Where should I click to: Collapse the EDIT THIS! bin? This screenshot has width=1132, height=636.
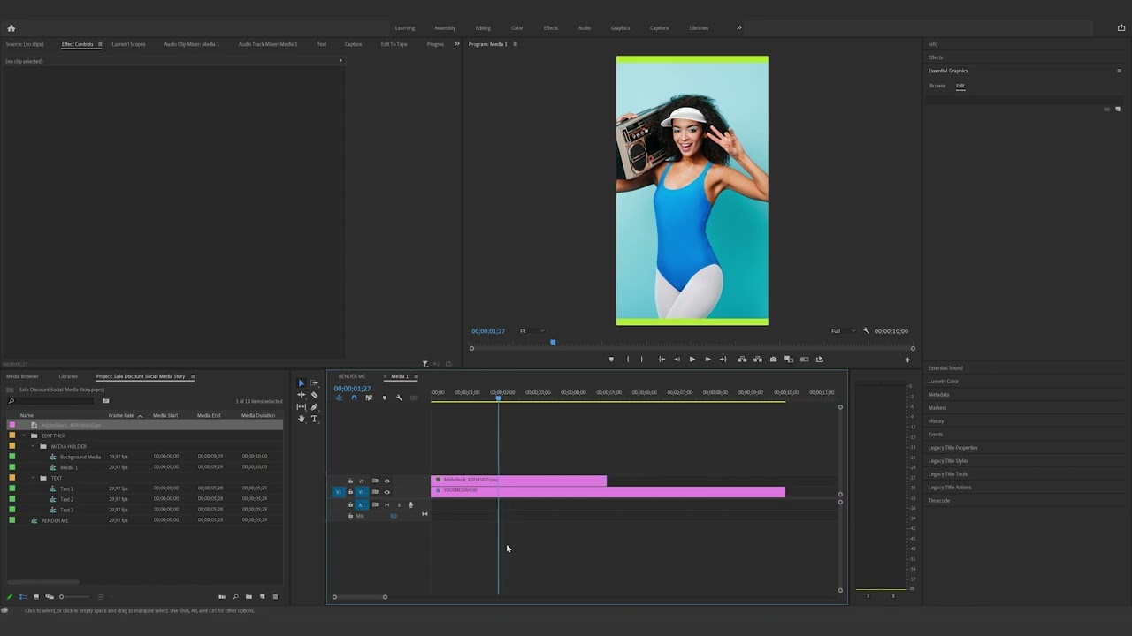pyautogui.click(x=23, y=435)
